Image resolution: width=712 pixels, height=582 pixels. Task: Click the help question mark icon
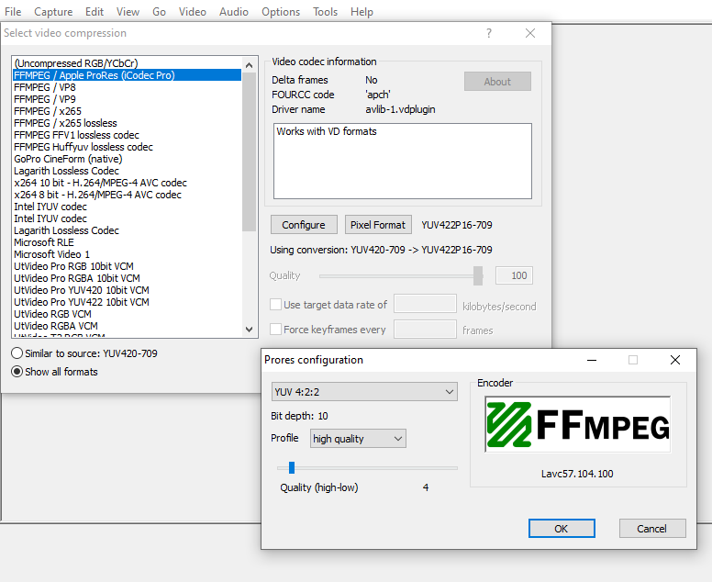click(489, 33)
